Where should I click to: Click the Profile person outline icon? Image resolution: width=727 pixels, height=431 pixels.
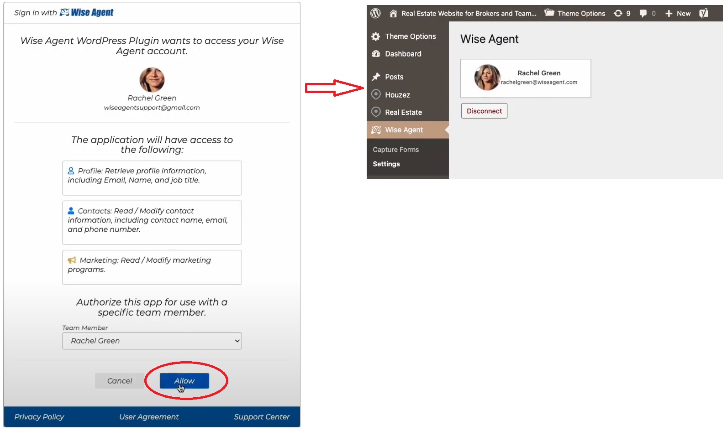click(x=71, y=171)
